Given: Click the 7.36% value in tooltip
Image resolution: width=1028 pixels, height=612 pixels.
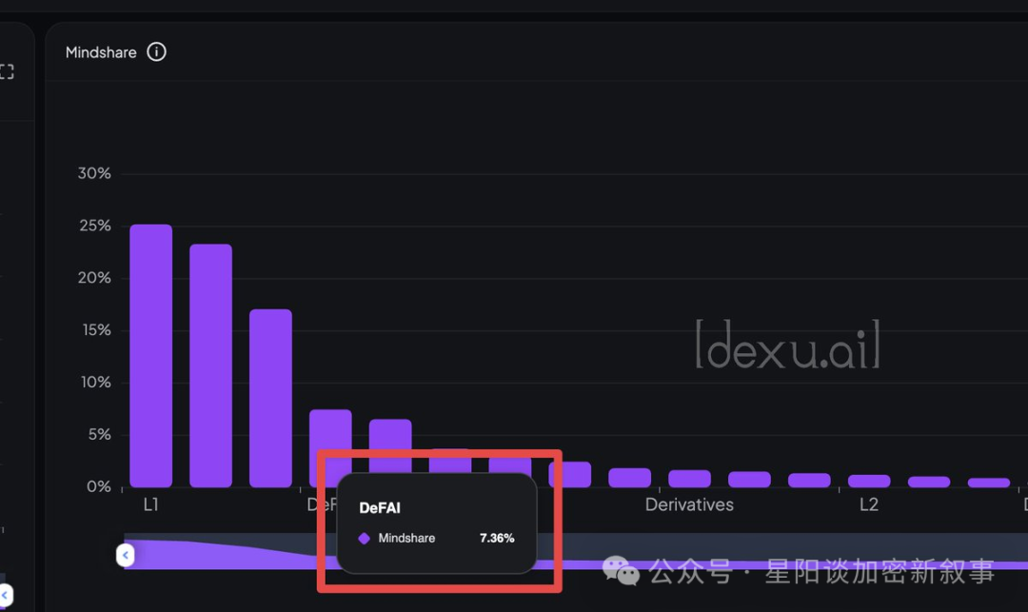Looking at the screenshot, I should [497, 539].
